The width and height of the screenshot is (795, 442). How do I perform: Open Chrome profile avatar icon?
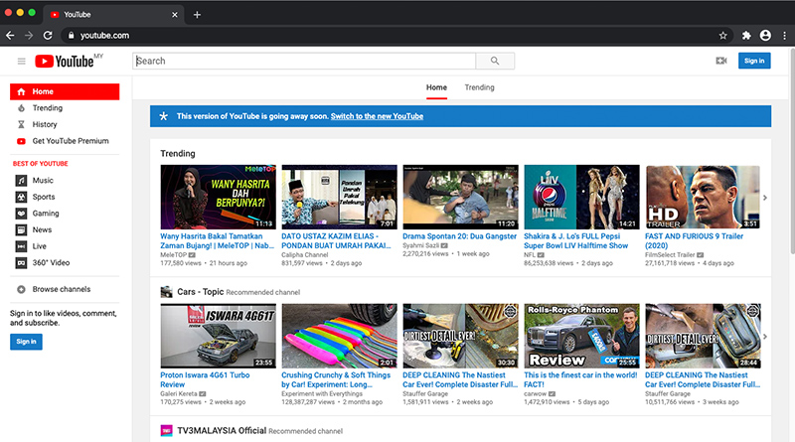(x=765, y=36)
